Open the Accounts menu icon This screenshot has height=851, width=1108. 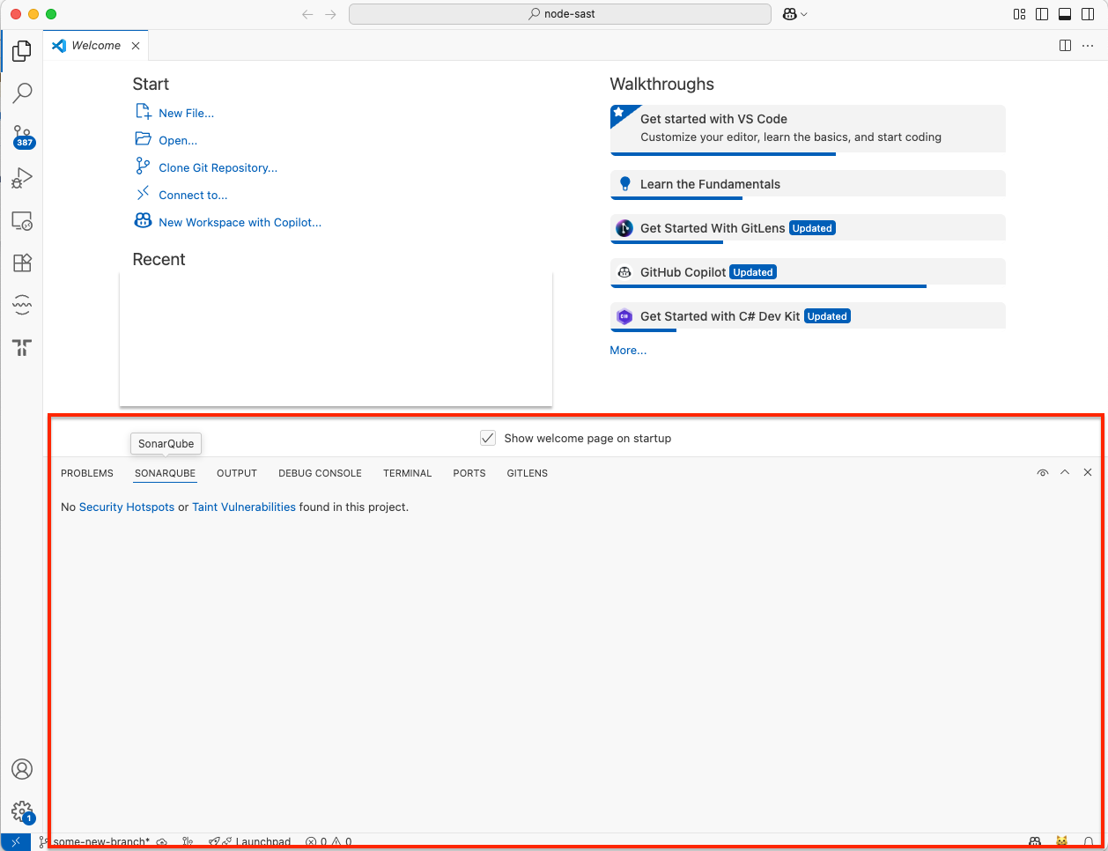(x=22, y=769)
